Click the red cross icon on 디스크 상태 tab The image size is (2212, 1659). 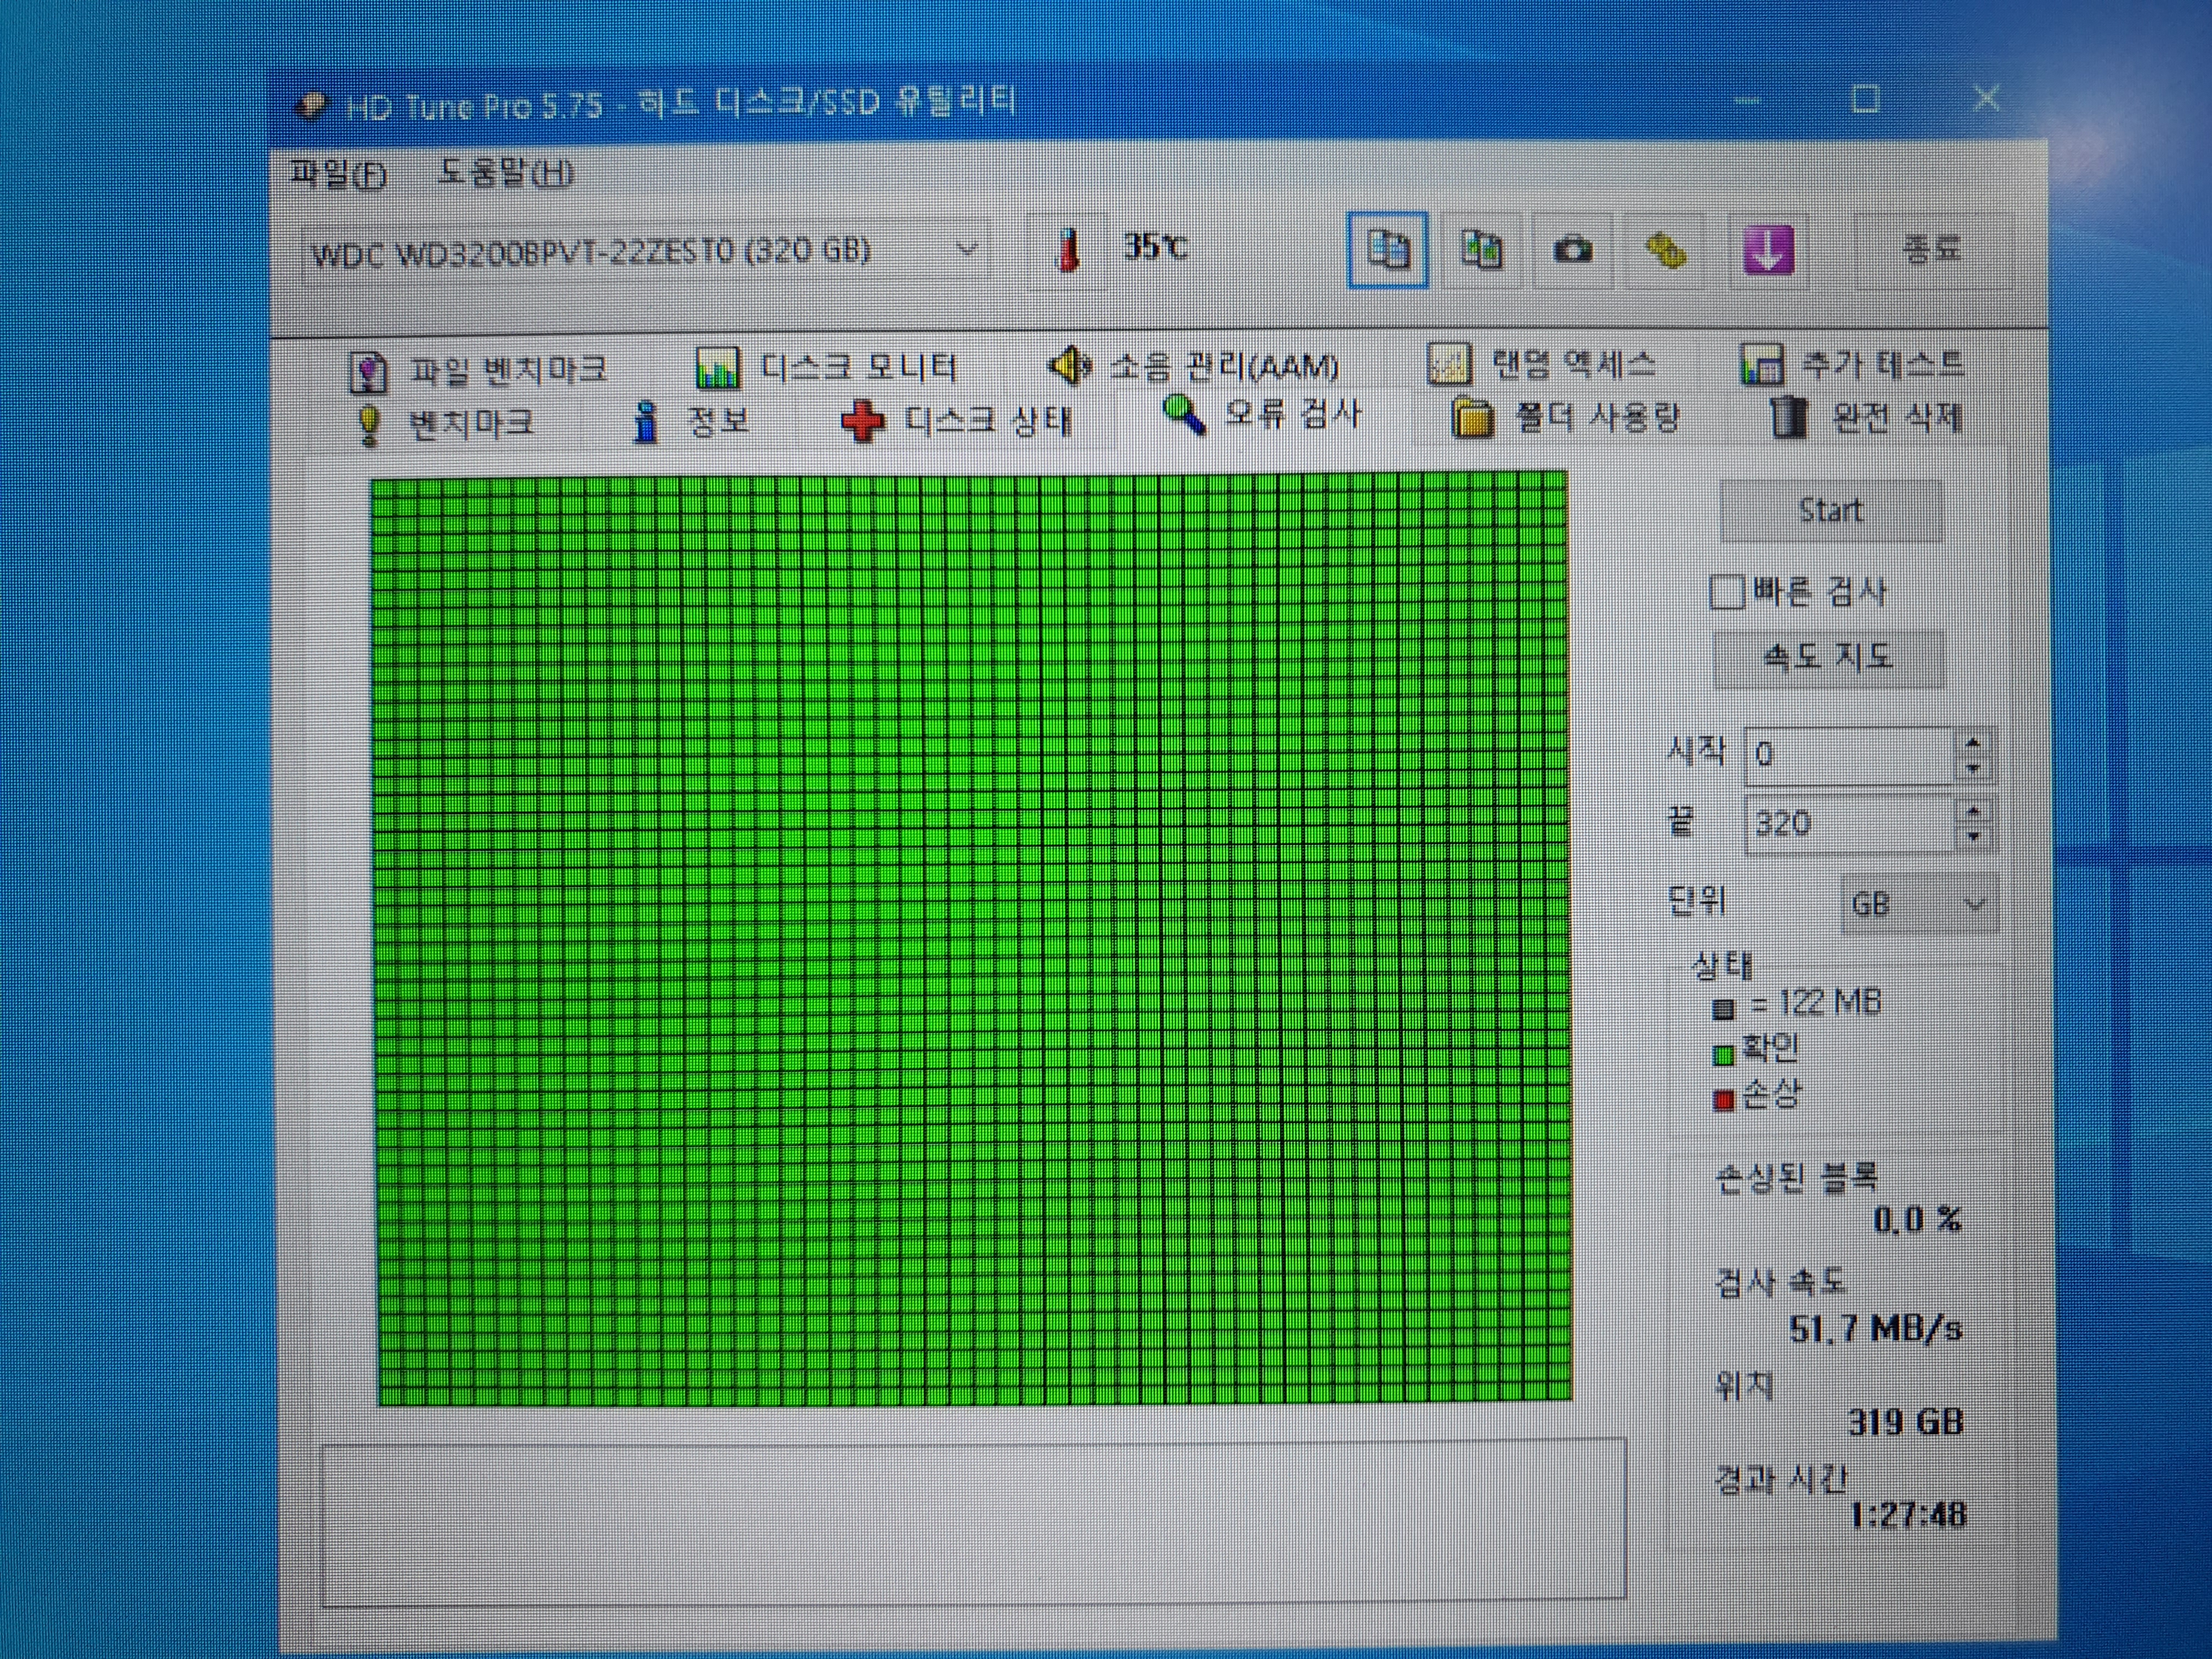click(862, 421)
